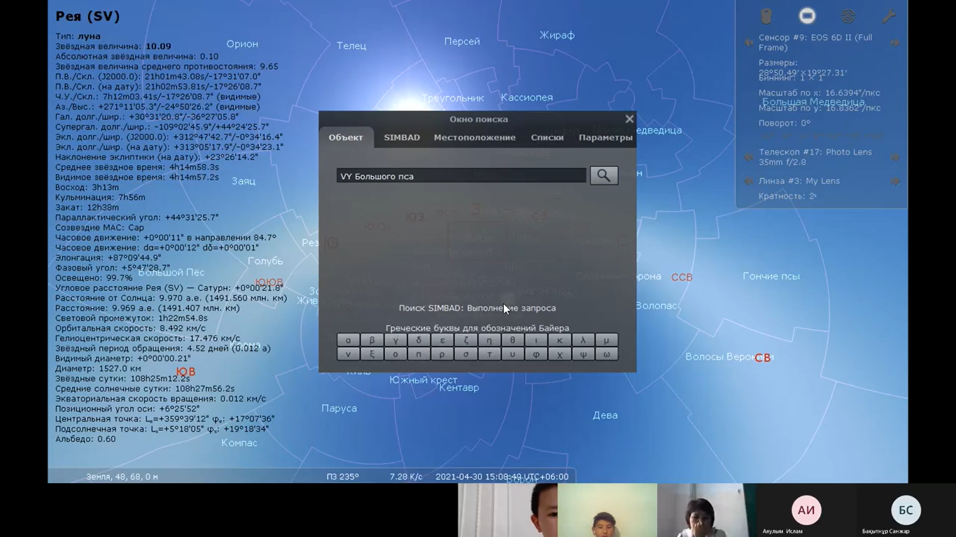Open the SIMBAD tab

coord(402,138)
